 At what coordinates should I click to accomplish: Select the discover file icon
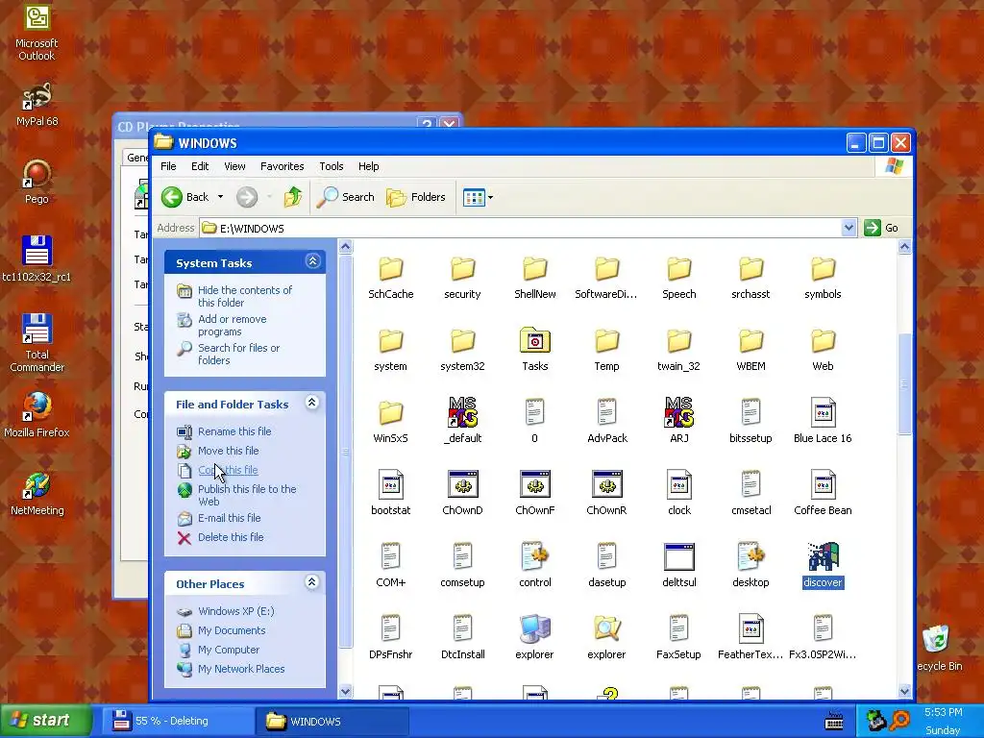pyautogui.click(x=823, y=556)
